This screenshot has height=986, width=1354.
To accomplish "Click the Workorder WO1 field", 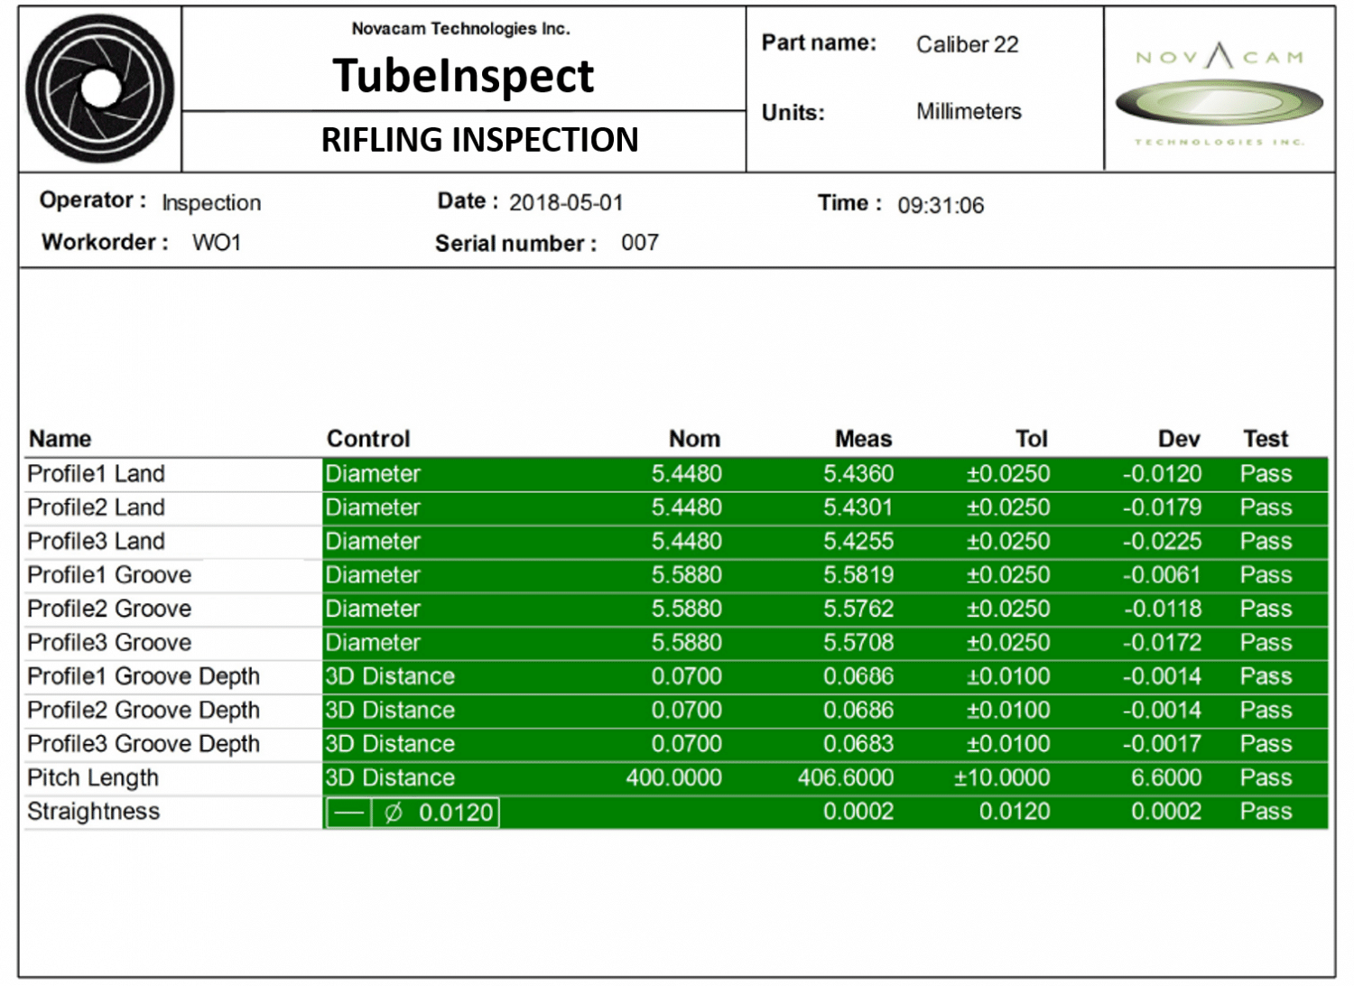I will (217, 242).
